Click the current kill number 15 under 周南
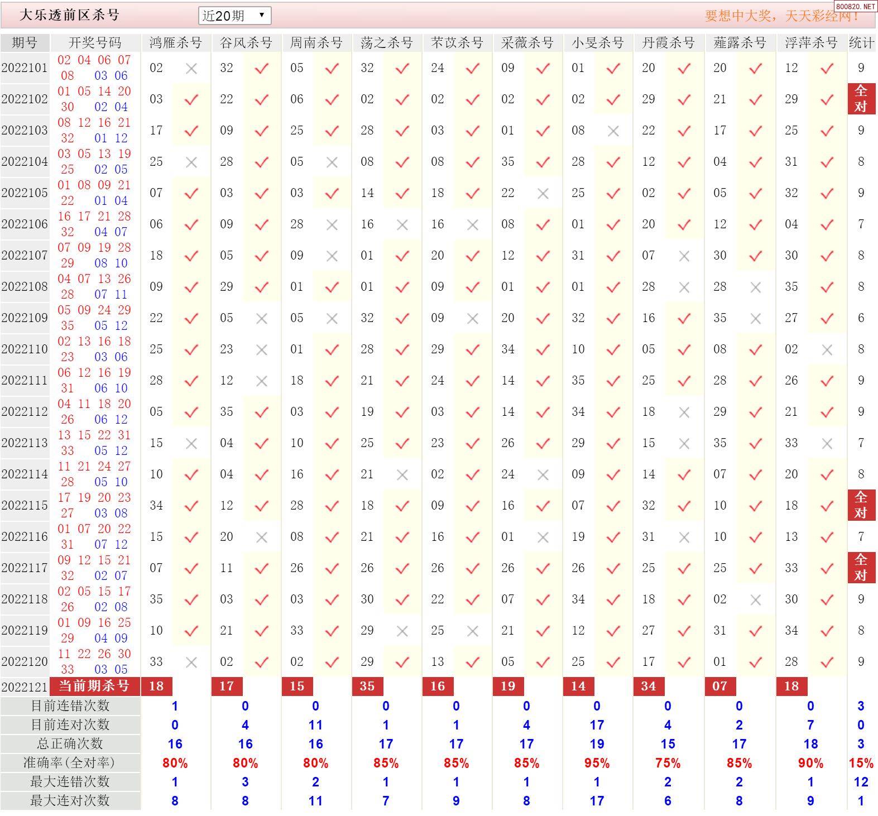The width and height of the screenshot is (878, 816). tap(298, 686)
